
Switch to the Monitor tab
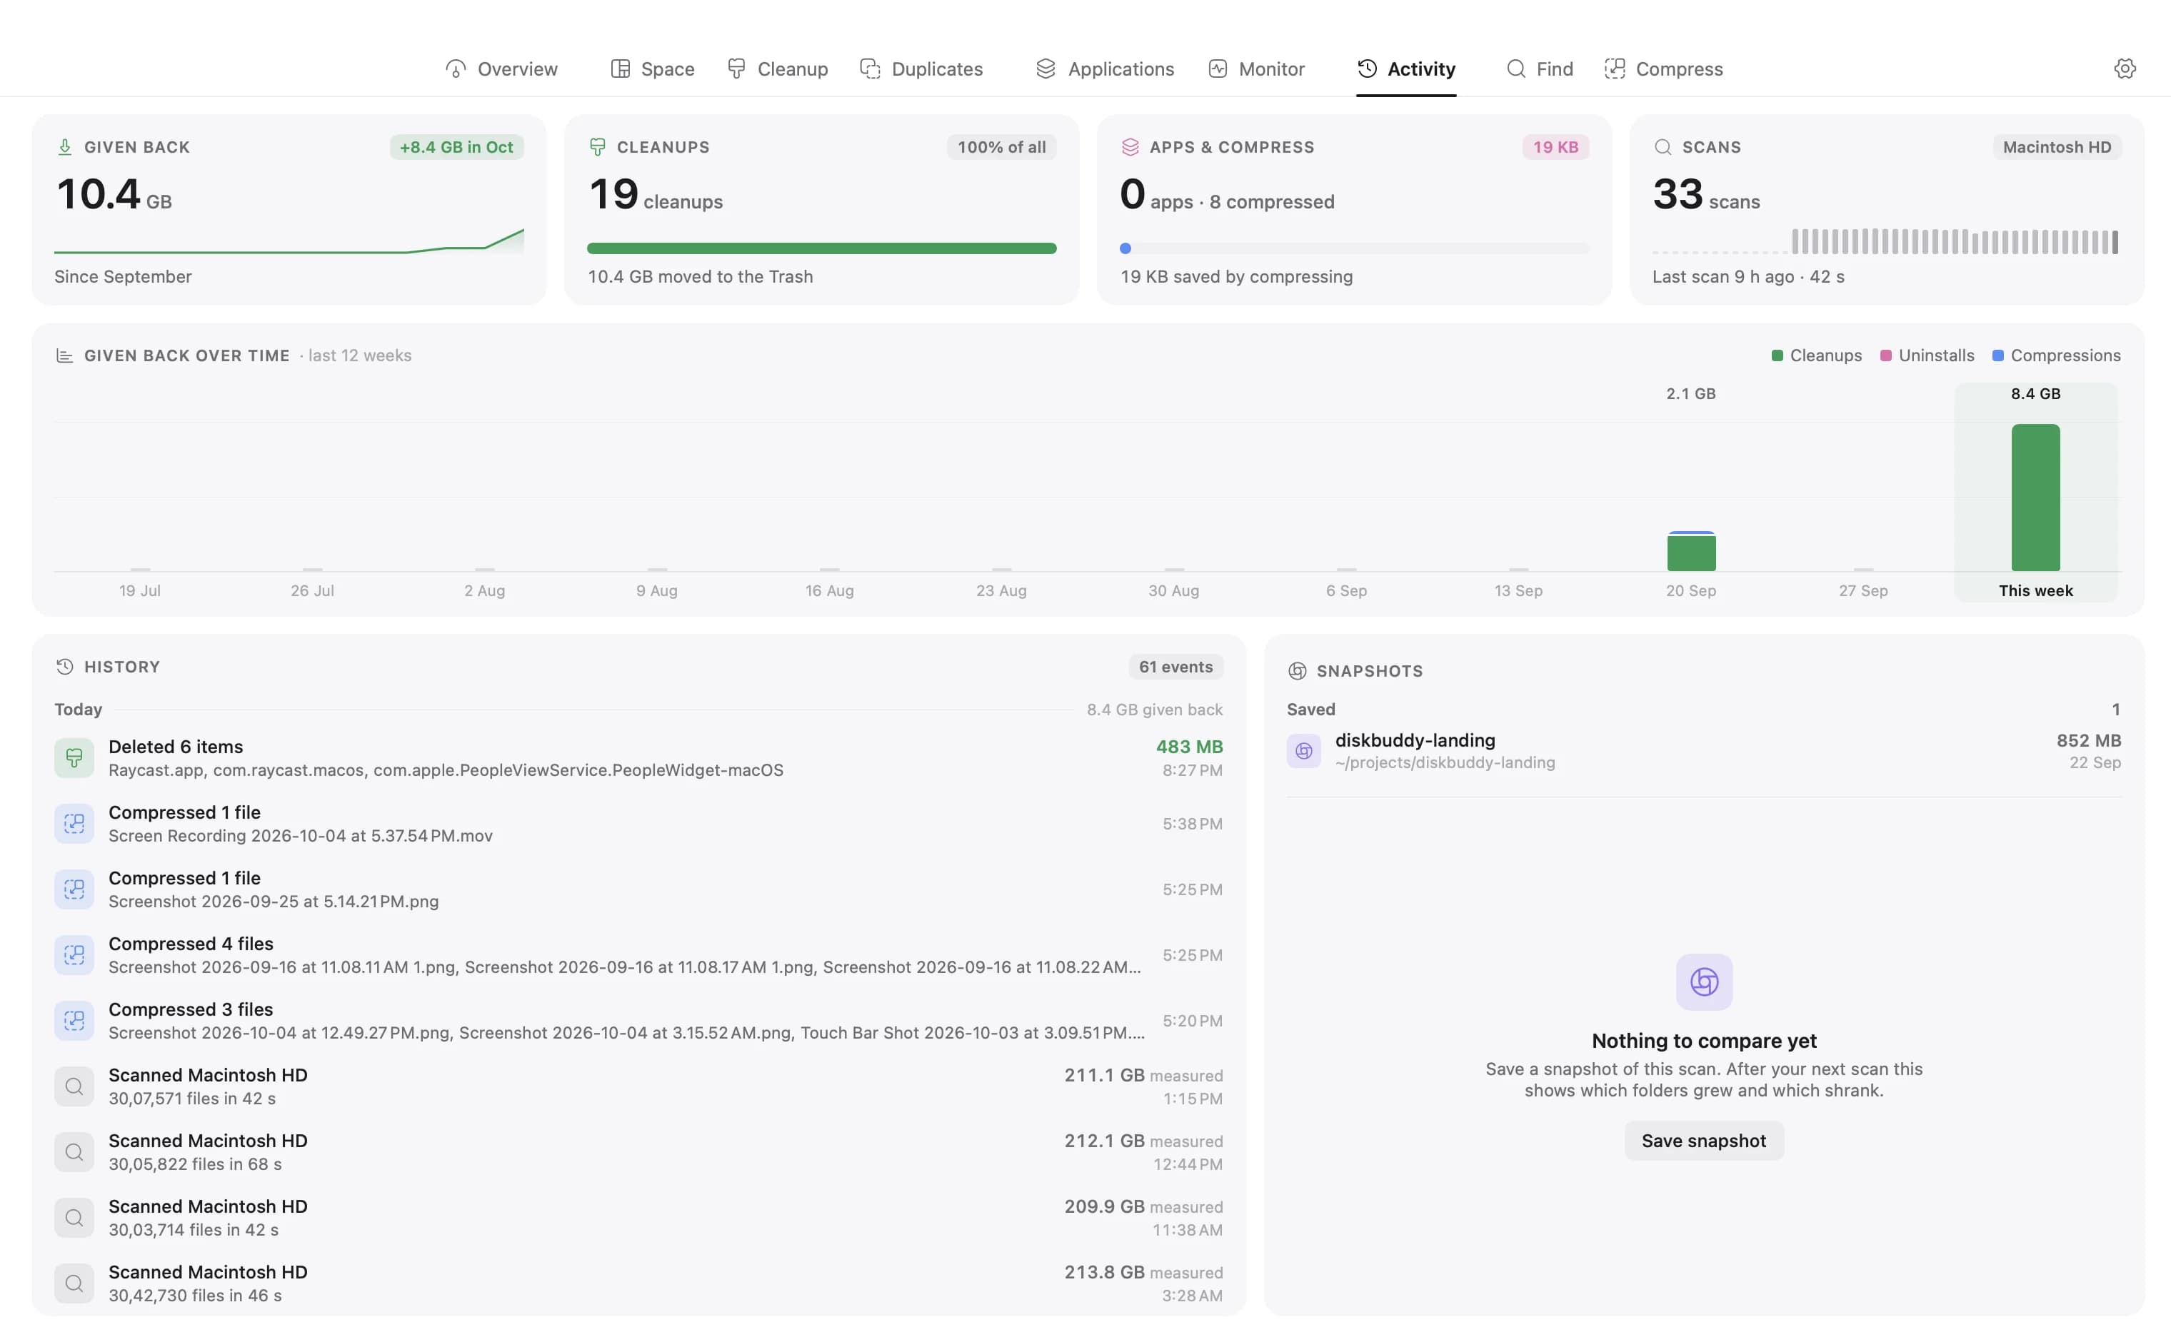(x=1255, y=69)
